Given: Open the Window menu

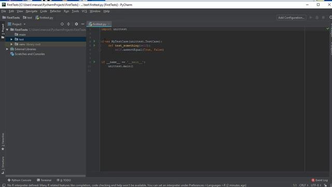Looking at the screenshot, I should [95, 11].
